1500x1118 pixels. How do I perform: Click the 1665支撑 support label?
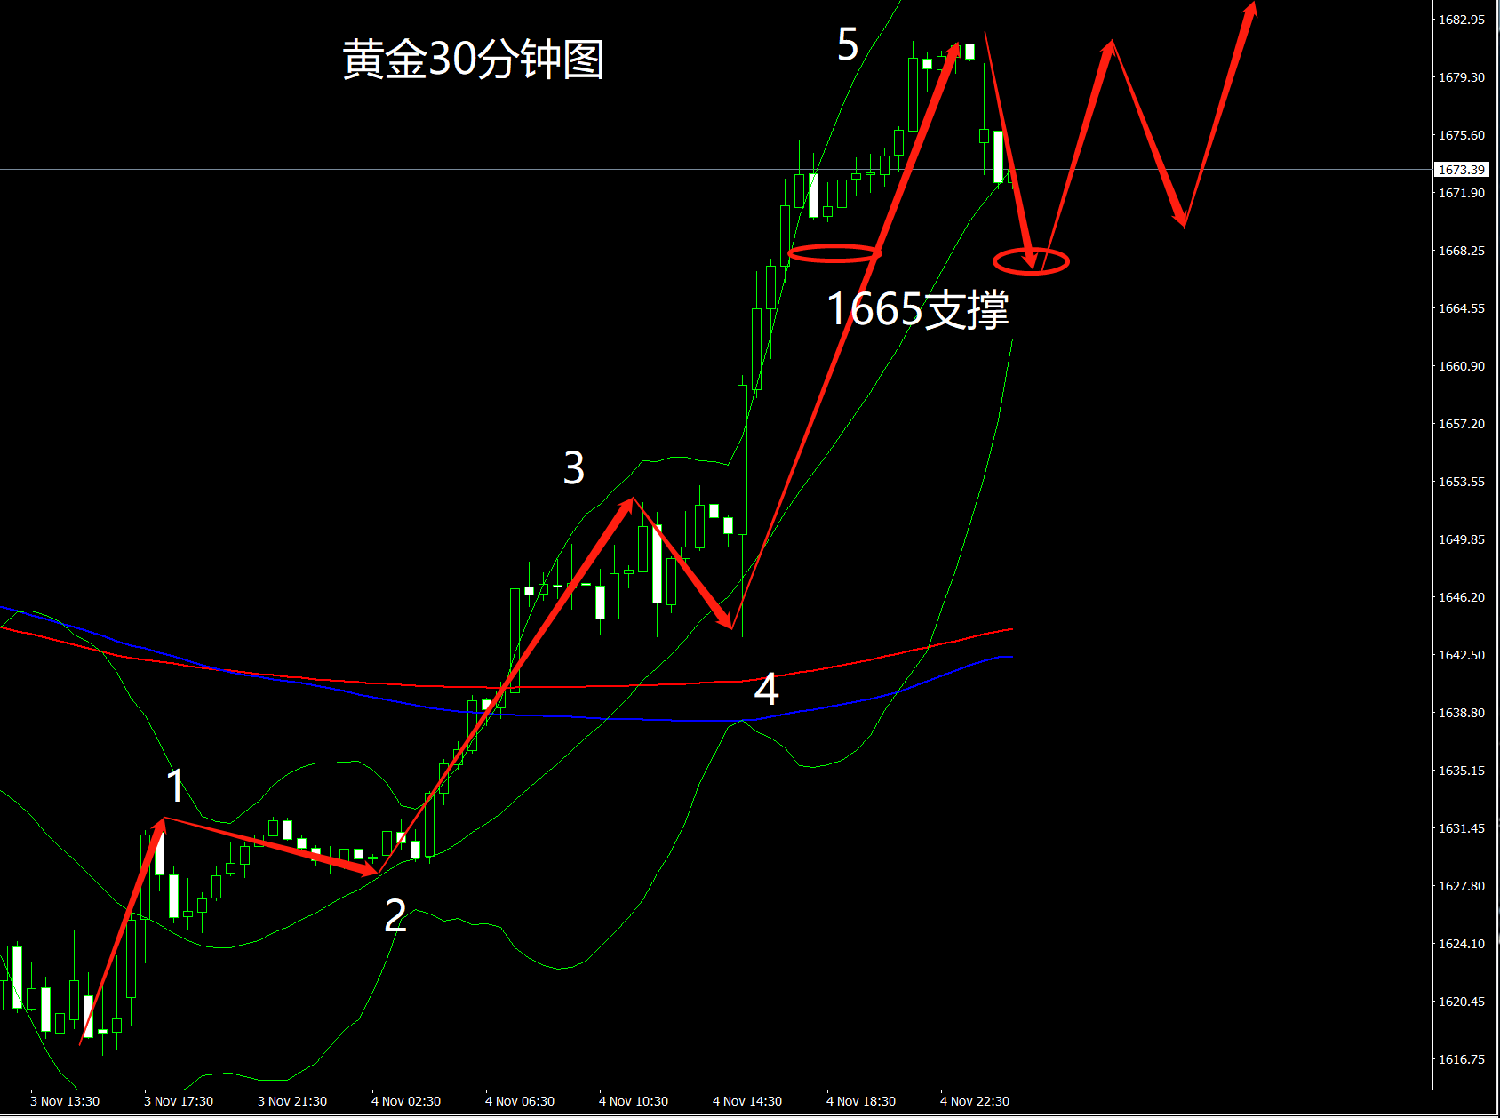point(918,309)
